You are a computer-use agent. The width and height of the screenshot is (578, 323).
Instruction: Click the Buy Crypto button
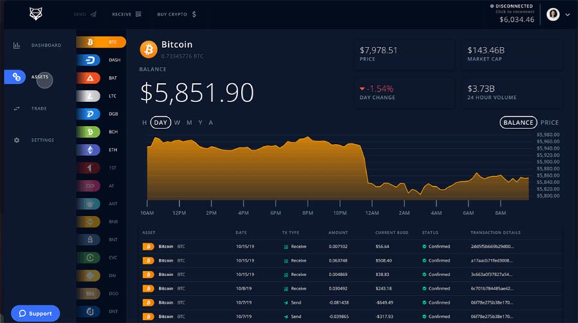pyautogui.click(x=177, y=14)
